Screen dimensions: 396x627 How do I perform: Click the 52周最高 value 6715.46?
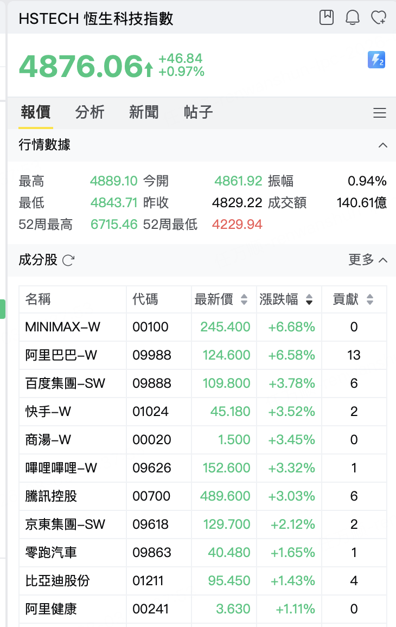(114, 225)
